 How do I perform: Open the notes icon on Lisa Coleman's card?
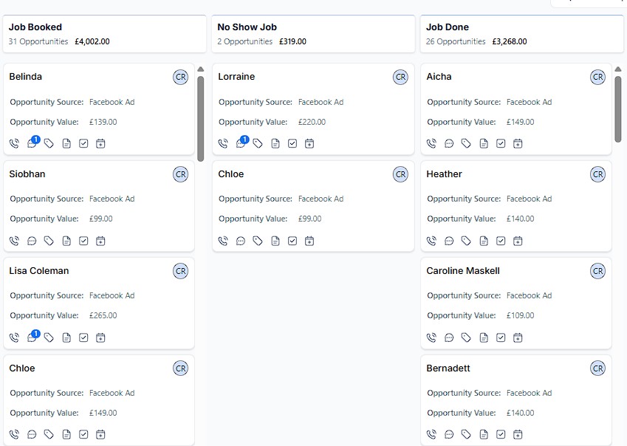66,337
